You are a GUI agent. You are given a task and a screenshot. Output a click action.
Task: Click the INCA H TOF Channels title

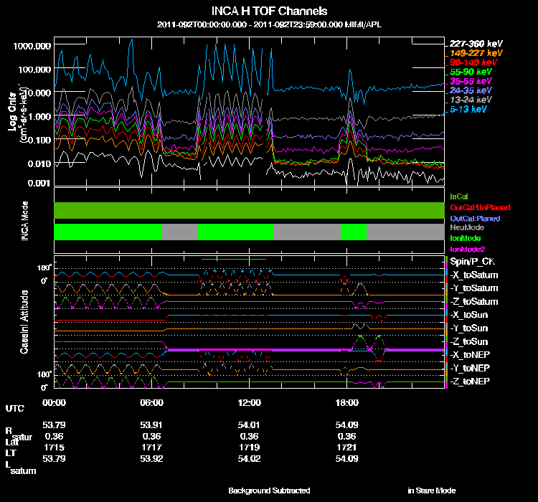pos(270,11)
